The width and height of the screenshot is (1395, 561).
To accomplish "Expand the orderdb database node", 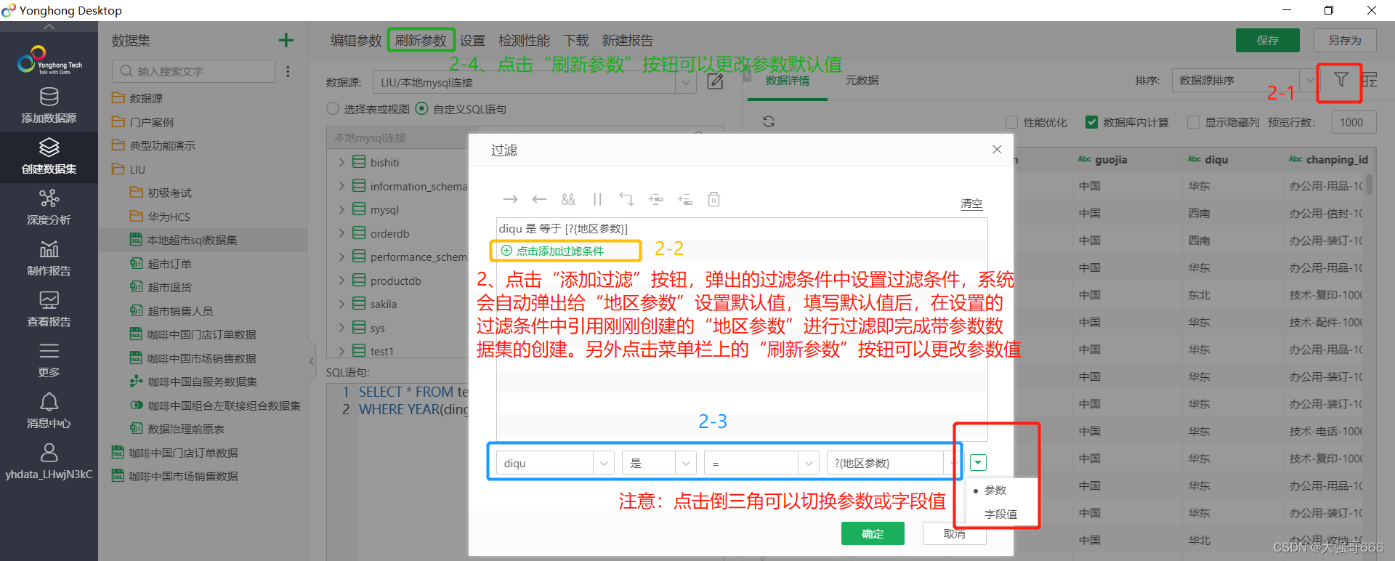I will tap(341, 233).
